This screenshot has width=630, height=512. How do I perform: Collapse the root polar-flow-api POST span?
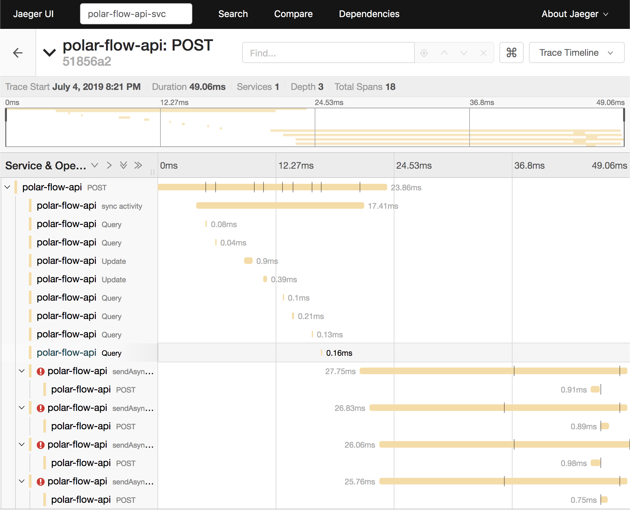pos(8,187)
